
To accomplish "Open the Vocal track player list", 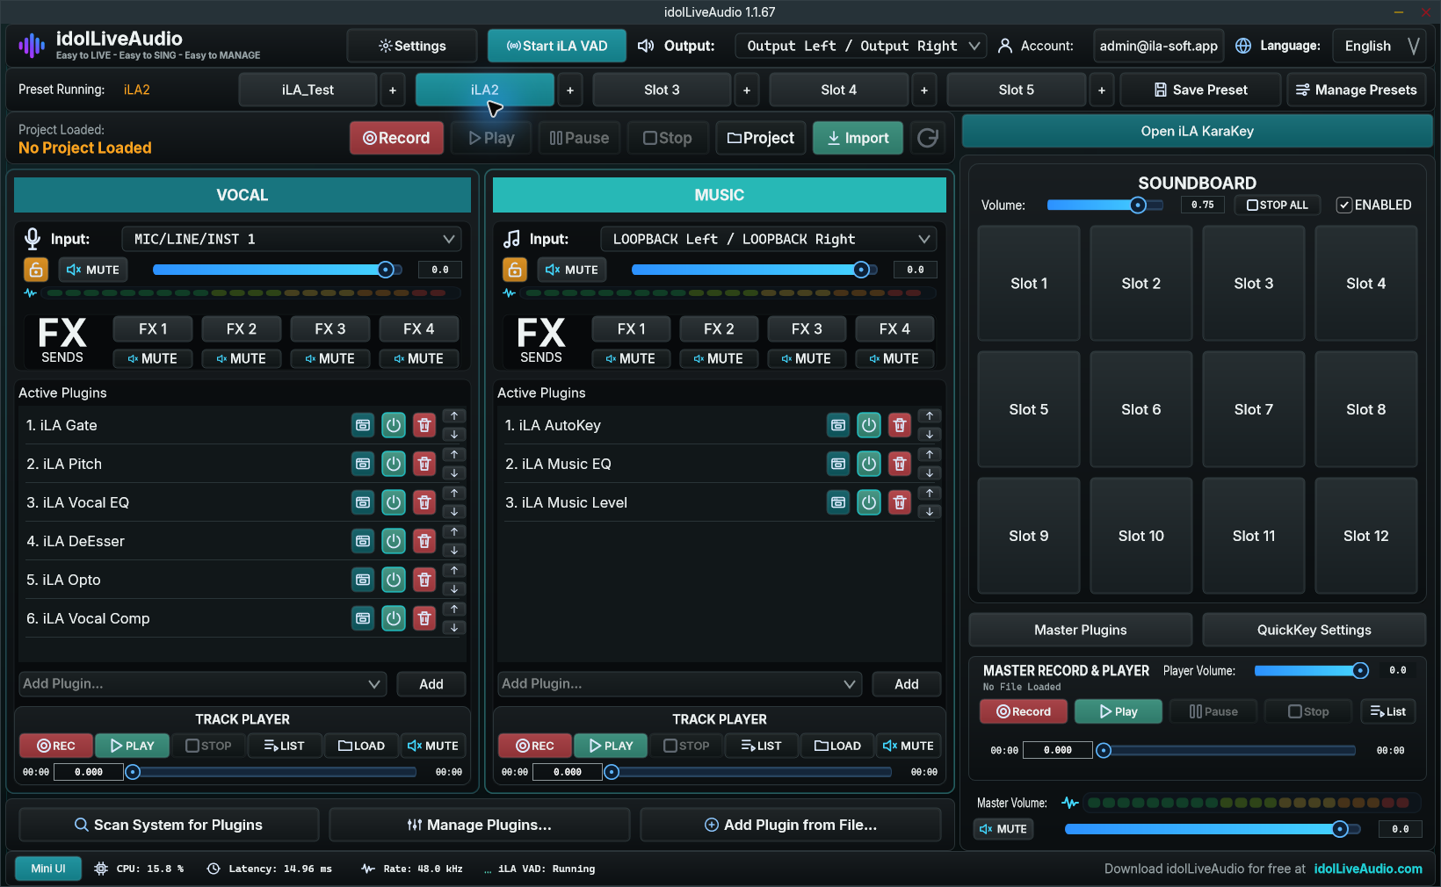I will pos(284,746).
